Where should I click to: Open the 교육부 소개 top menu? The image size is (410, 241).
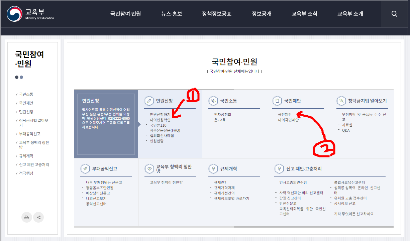(x=350, y=14)
